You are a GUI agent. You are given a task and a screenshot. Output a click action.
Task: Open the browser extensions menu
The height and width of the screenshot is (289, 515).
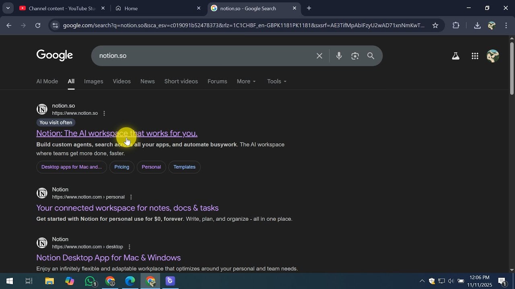pos(456,25)
